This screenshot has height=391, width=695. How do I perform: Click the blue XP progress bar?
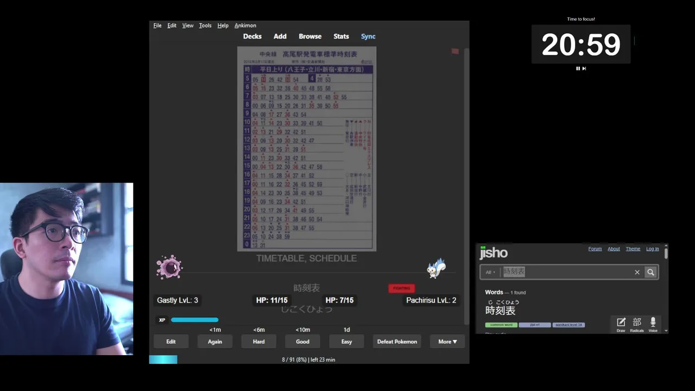coord(194,320)
